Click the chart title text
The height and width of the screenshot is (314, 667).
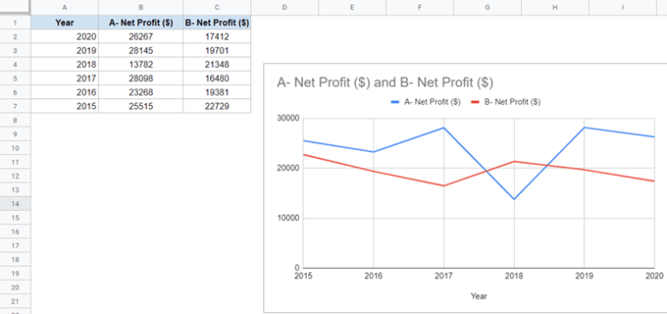coord(385,82)
